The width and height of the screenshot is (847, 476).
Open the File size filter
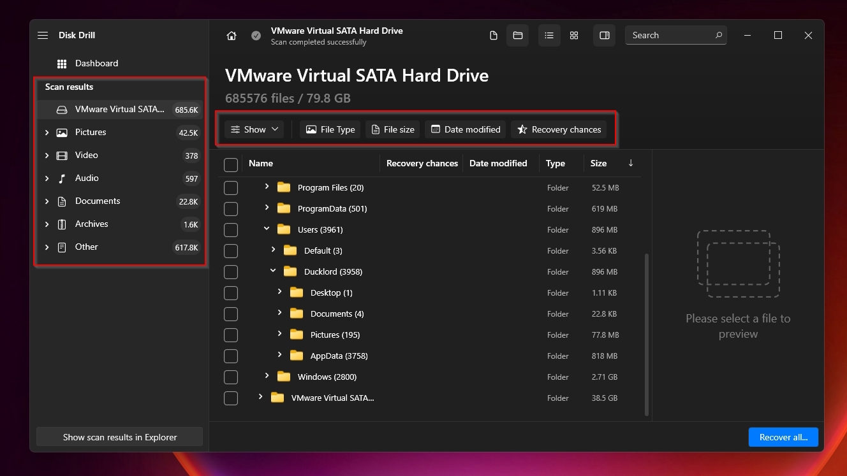(x=392, y=129)
